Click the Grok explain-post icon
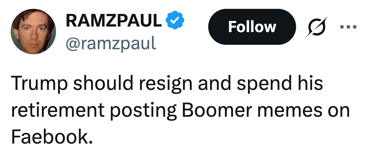The height and width of the screenshot is (158, 371). (316, 27)
